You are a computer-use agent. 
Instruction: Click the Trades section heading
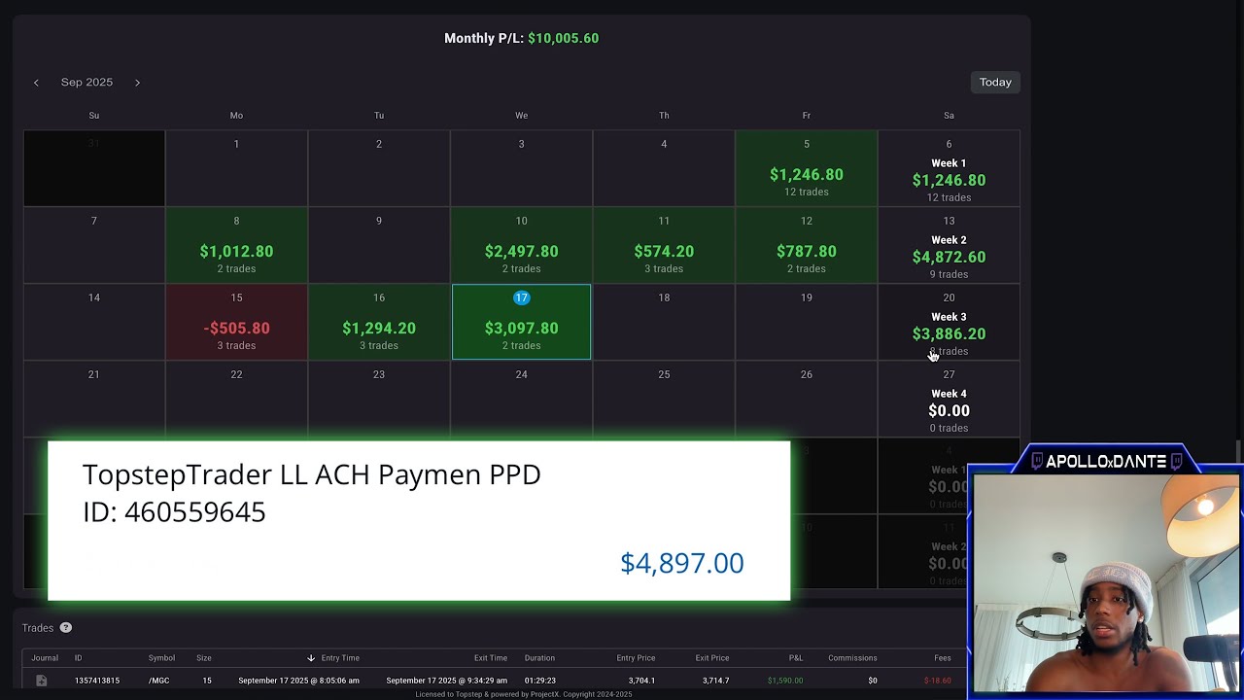click(x=38, y=628)
